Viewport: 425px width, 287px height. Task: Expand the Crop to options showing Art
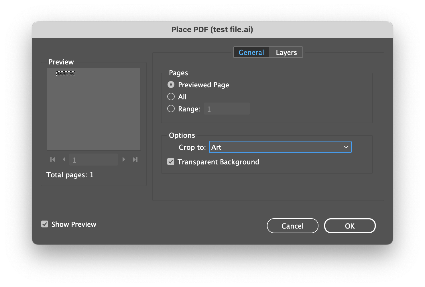[280, 147]
